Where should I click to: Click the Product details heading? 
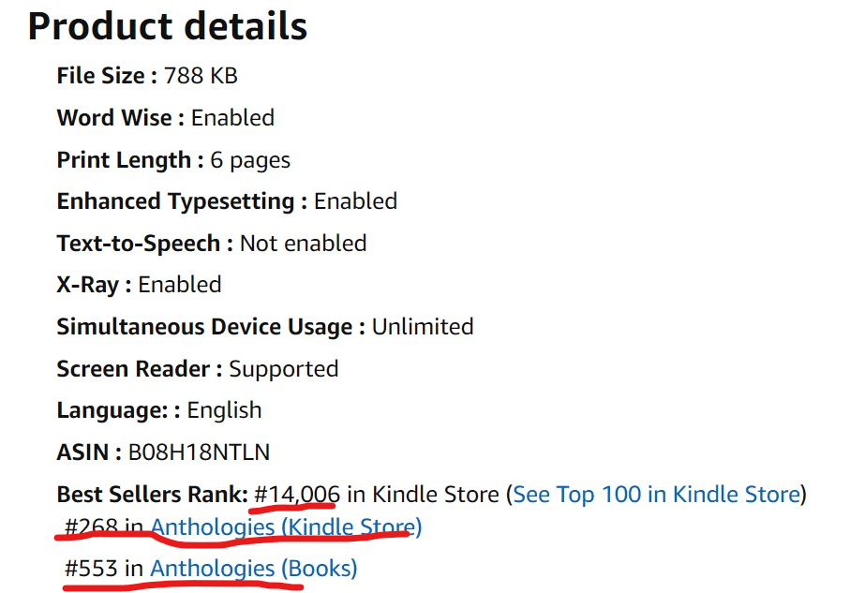[168, 26]
